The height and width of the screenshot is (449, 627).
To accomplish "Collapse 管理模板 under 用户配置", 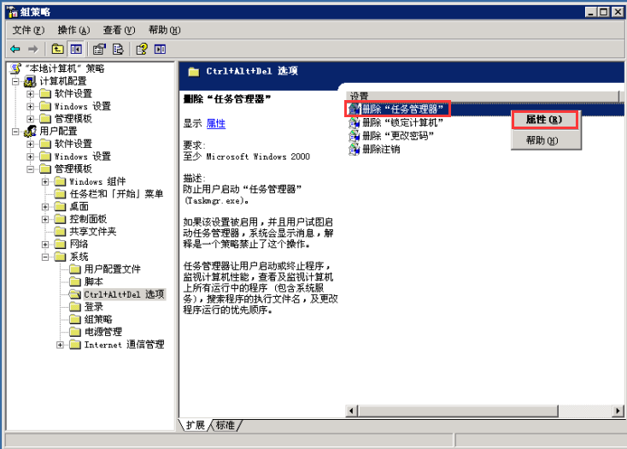I will tap(31, 169).
